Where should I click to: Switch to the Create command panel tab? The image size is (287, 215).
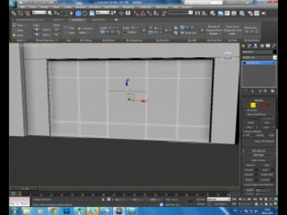[x=243, y=46]
